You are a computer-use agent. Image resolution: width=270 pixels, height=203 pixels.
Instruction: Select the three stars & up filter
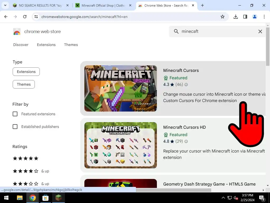click(x=31, y=184)
